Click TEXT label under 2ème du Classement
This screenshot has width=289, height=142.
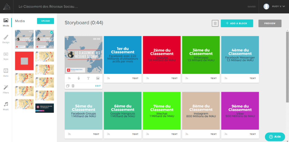(174, 78)
